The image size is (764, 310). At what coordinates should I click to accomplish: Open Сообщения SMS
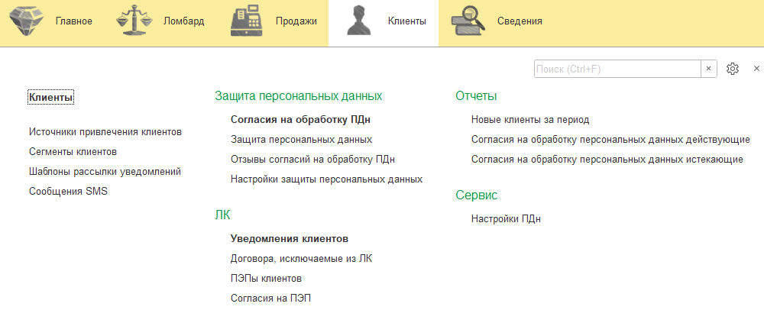68,192
